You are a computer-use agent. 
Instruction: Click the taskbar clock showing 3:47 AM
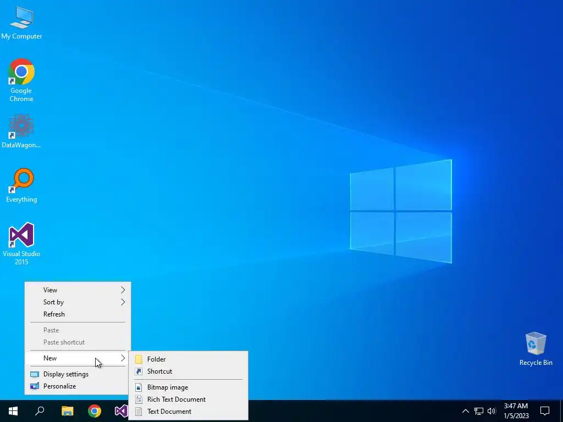click(516, 411)
